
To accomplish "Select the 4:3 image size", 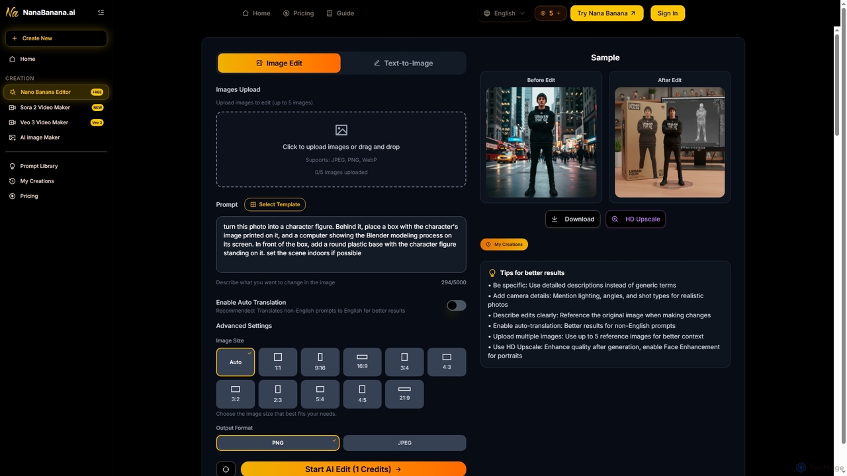I will coord(447,362).
